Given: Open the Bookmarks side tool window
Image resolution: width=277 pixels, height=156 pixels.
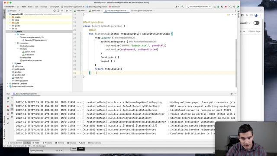Looking at the screenshot, I should [4, 134].
